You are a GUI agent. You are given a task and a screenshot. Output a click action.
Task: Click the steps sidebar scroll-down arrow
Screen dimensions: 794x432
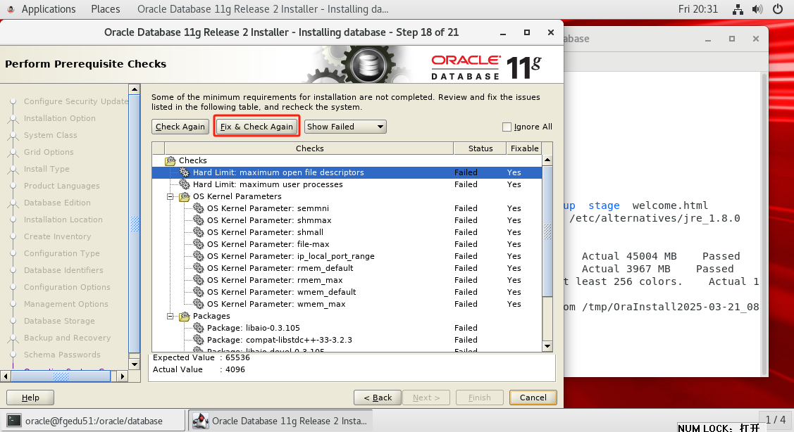[x=134, y=364]
